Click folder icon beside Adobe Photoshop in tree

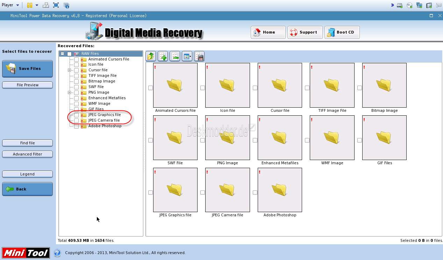(84, 126)
